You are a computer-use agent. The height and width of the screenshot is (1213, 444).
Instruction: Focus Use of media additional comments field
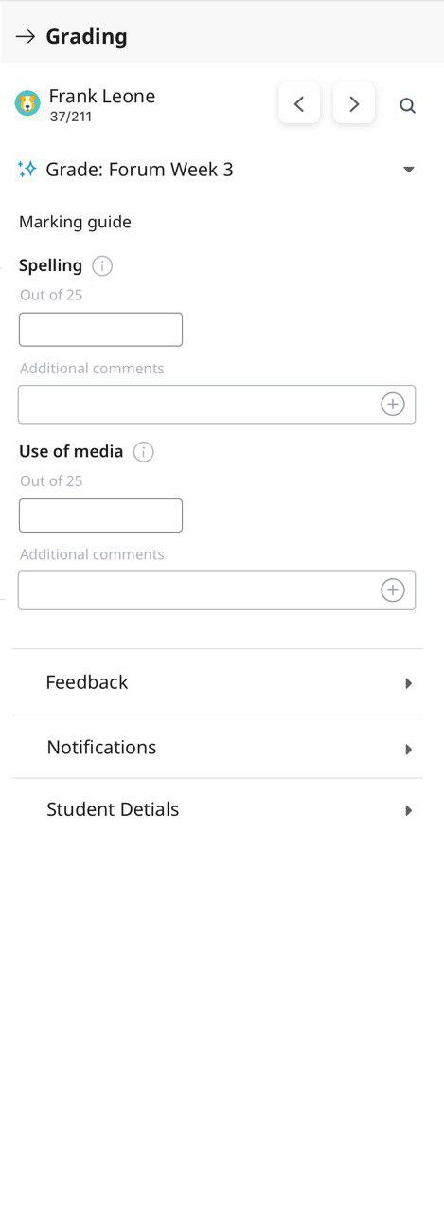click(x=217, y=590)
